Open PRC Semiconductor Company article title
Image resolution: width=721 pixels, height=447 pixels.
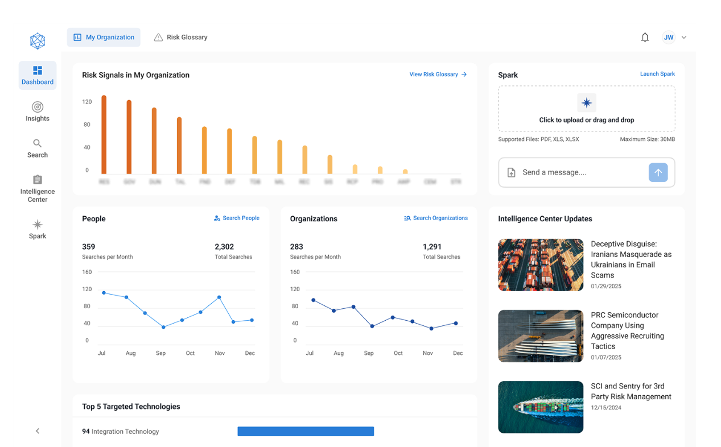click(628, 330)
